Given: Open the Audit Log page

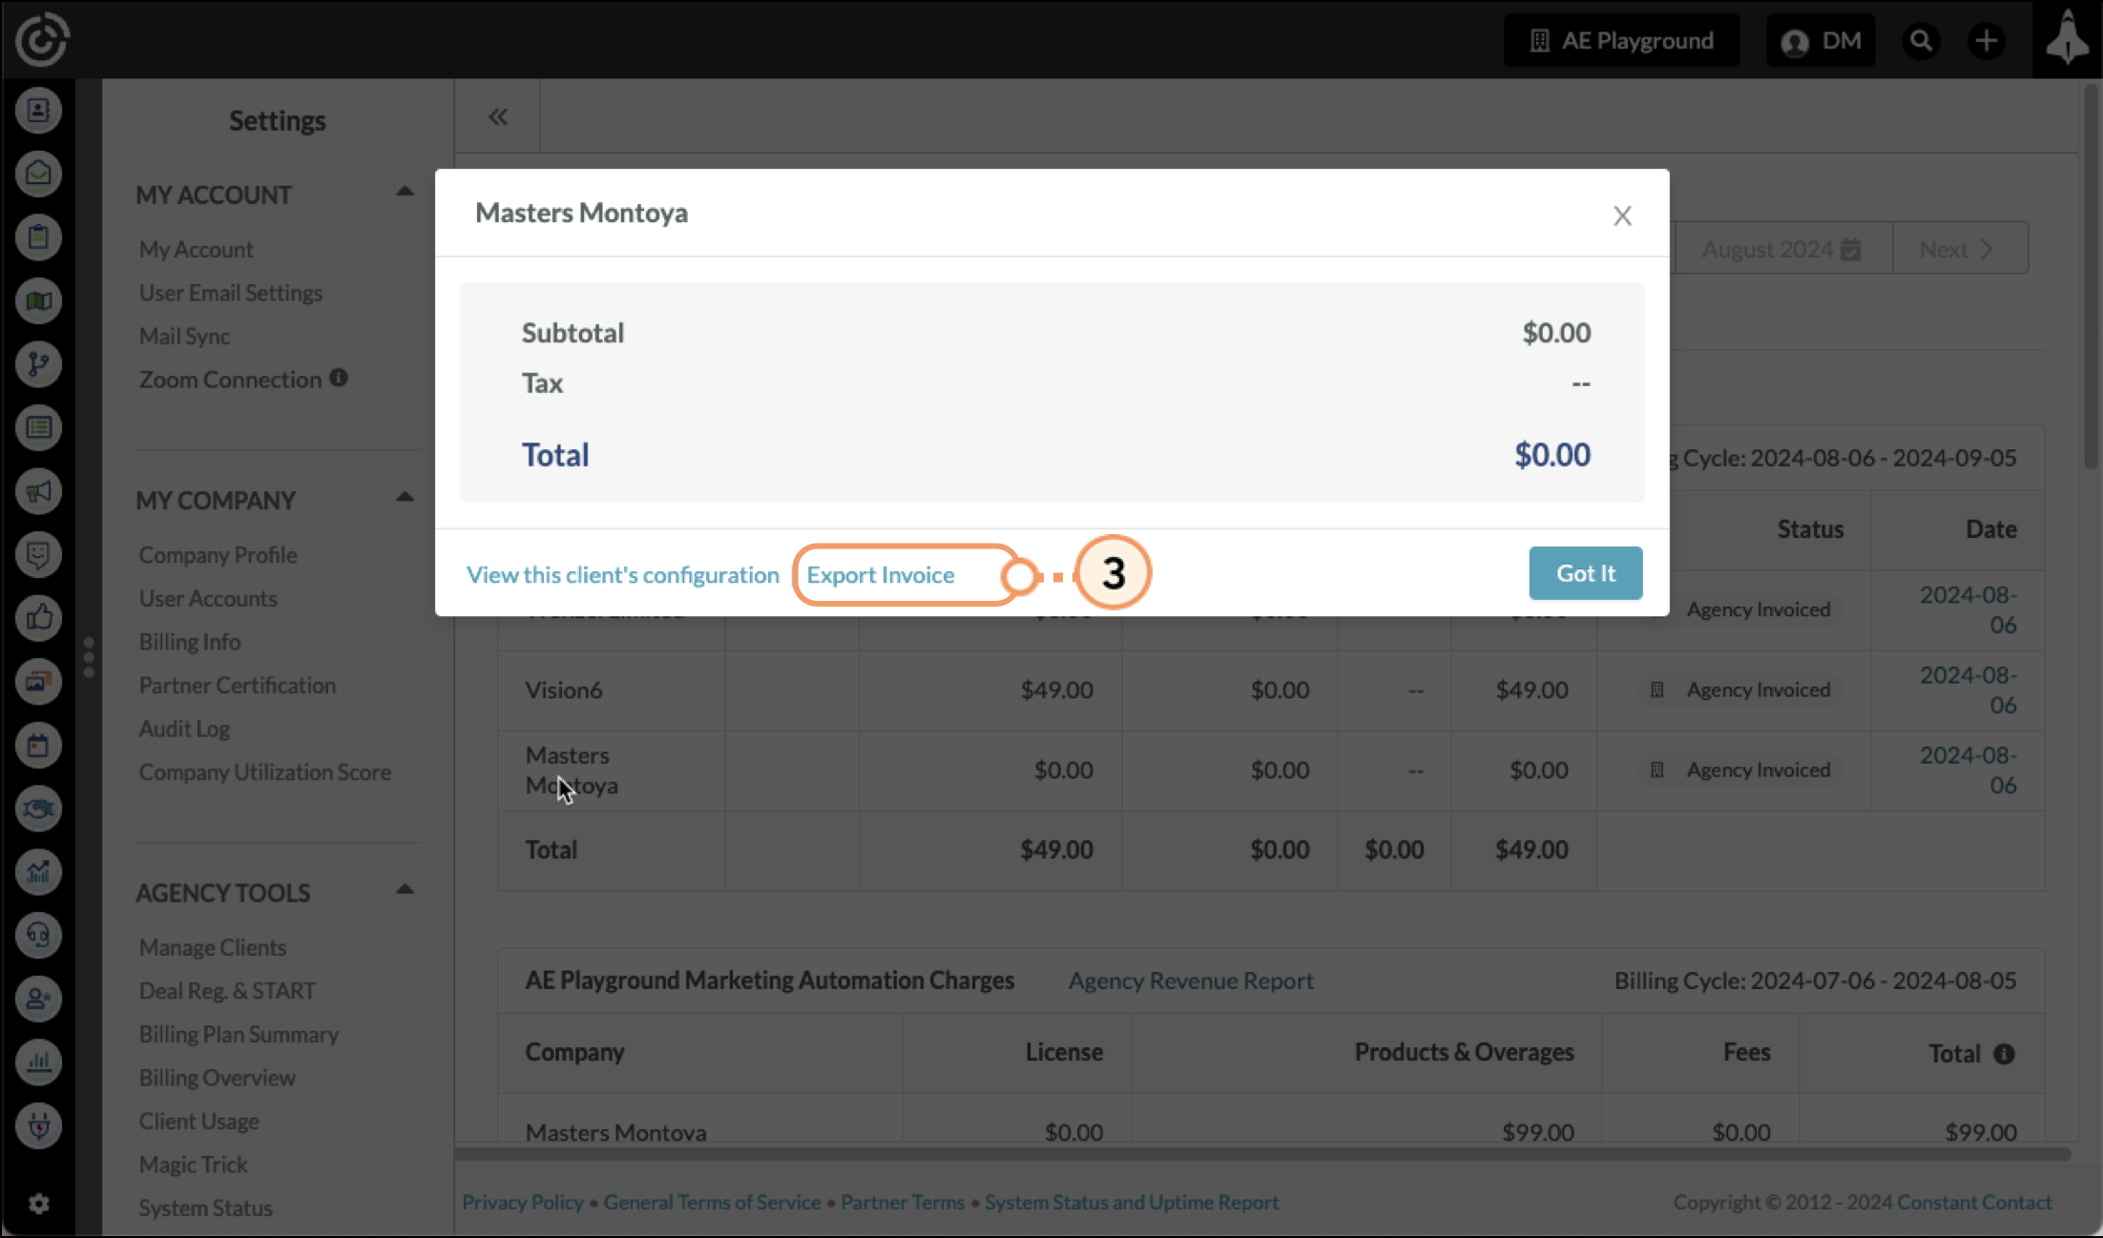Looking at the screenshot, I should [184, 729].
